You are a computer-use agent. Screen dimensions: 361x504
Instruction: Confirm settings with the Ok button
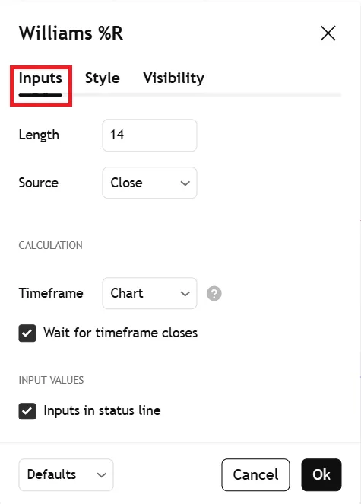pos(321,475)
